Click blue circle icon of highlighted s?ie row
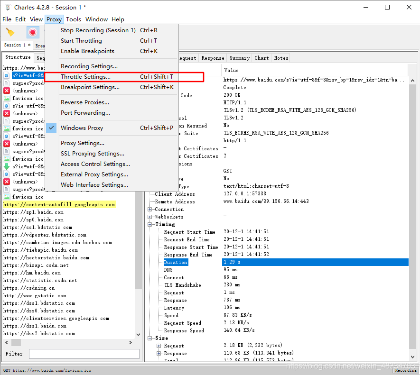This screenshot has height=375, width=420. click(x=7, y=75)
